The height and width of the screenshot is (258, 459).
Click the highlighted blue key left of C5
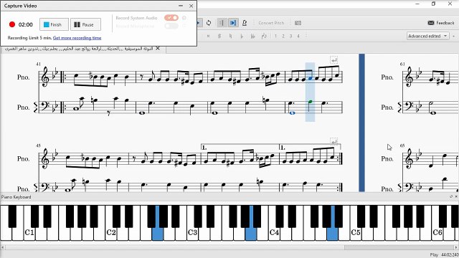tap(332, 234)
